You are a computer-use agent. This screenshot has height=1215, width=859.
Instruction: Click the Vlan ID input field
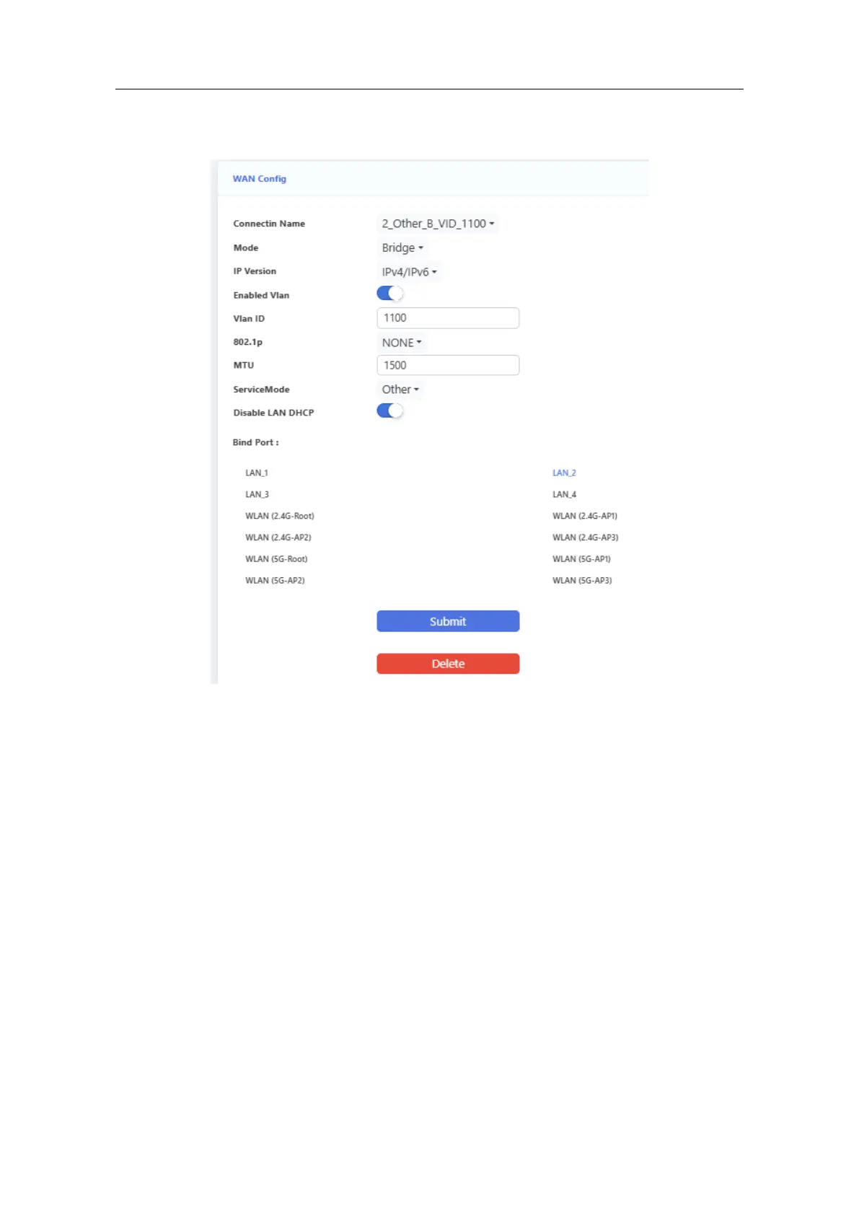447,318
